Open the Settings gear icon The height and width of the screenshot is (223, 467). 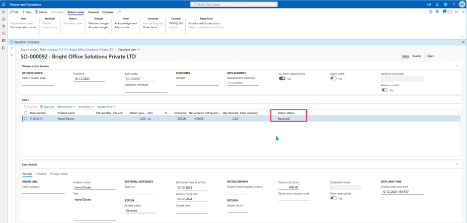[x=446, y=4]
